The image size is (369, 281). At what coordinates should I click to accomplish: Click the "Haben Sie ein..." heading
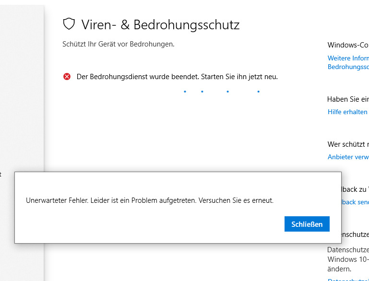tap(348, 99)
